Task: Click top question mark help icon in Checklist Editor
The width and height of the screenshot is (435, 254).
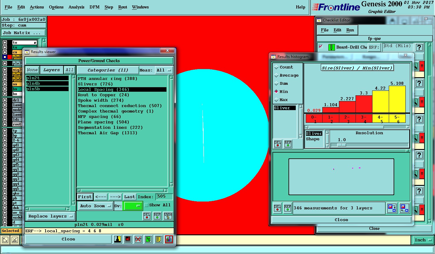Action: [x=419, y=47]
